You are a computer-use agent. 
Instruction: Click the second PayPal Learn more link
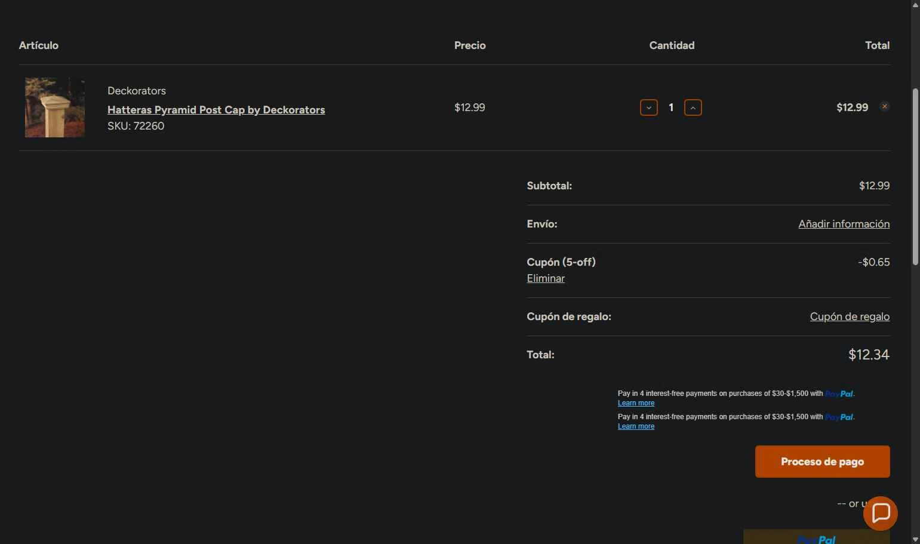[x=636, y=426]
